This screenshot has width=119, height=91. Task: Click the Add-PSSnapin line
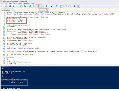coord(23,48)
